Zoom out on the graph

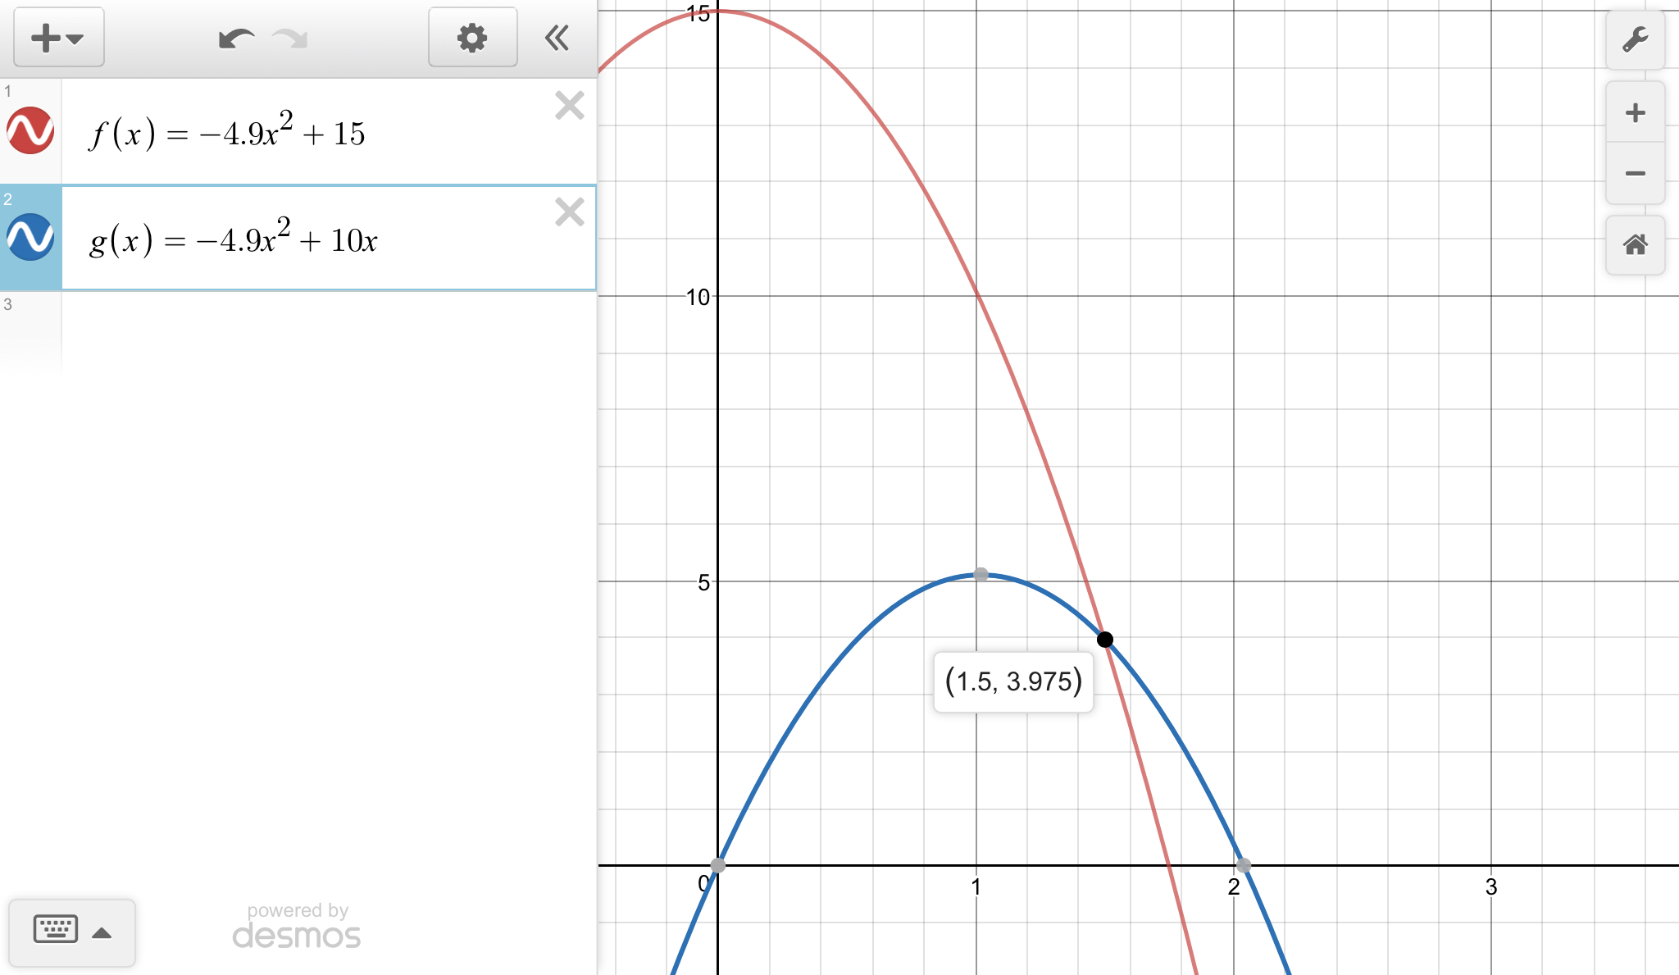coord(1635,173)
